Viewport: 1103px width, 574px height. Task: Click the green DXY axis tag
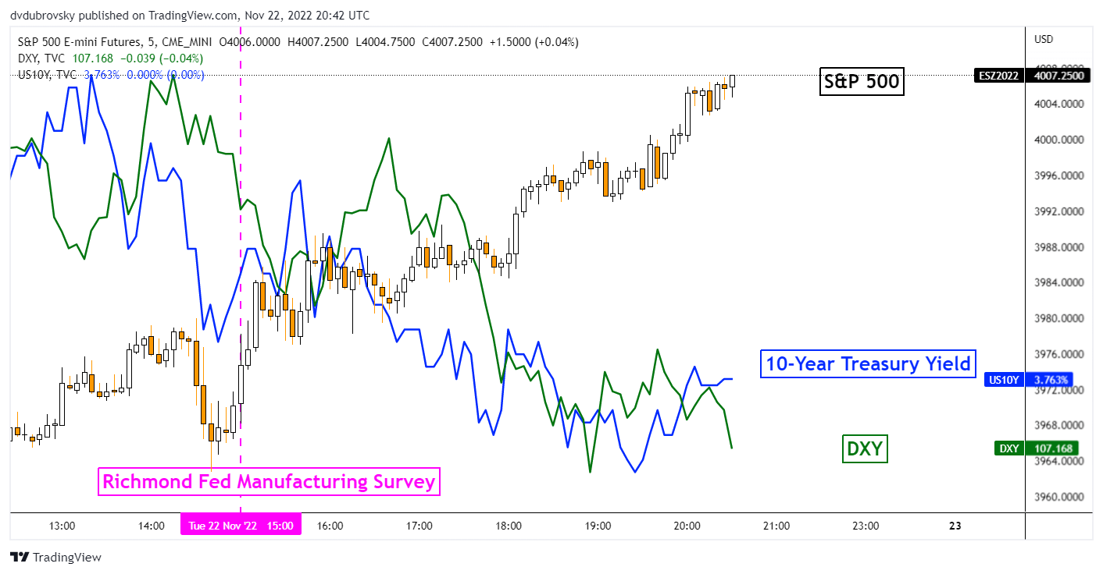point(1008,448)
